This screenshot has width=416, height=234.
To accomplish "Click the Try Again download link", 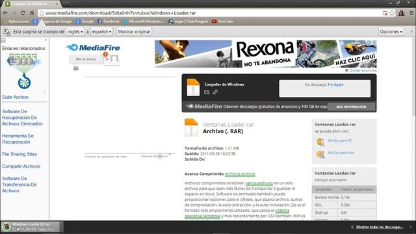I will click(335, 84).
